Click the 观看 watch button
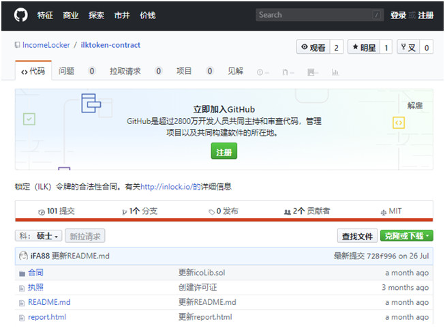This screenshot has height=328, width=445. point(313,47)
